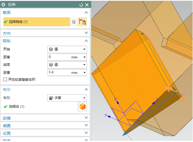Click the sketch section icon beside 选择曲线
The image size is (193, 142).
[74, 22]
